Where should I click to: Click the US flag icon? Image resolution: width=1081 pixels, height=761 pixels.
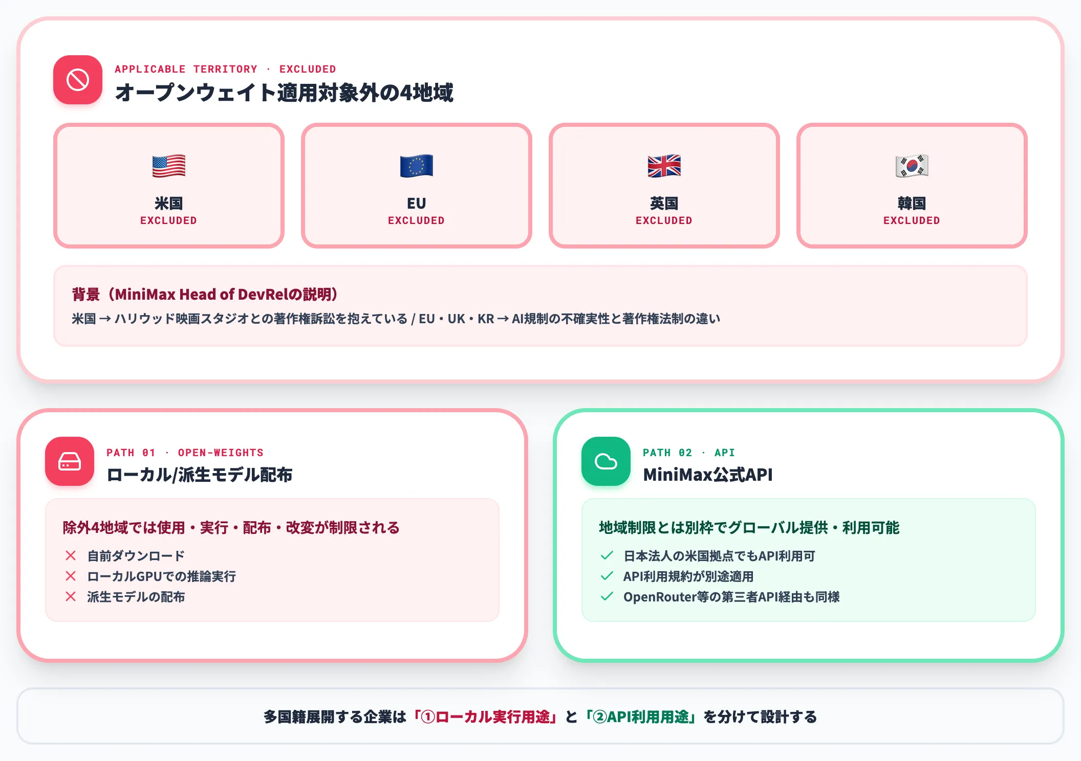coord(169,166)
